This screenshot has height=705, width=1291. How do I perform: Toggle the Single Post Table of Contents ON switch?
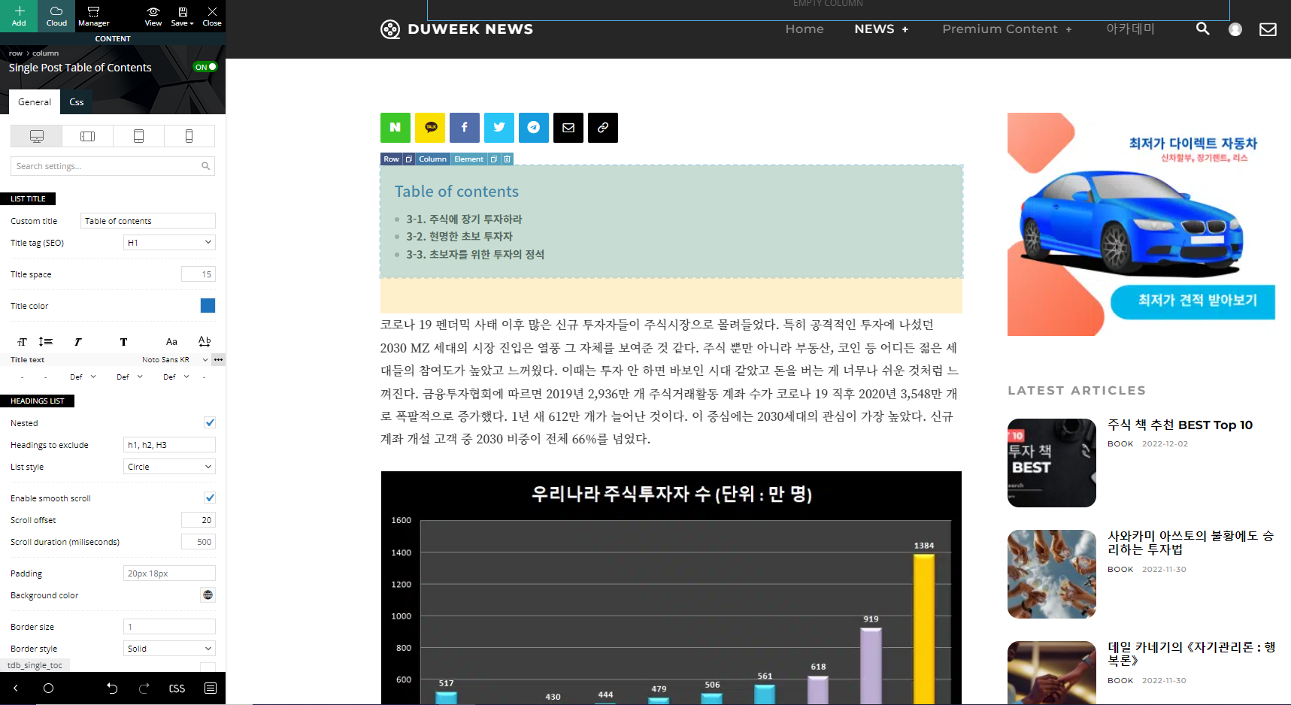tap(205, 67)
